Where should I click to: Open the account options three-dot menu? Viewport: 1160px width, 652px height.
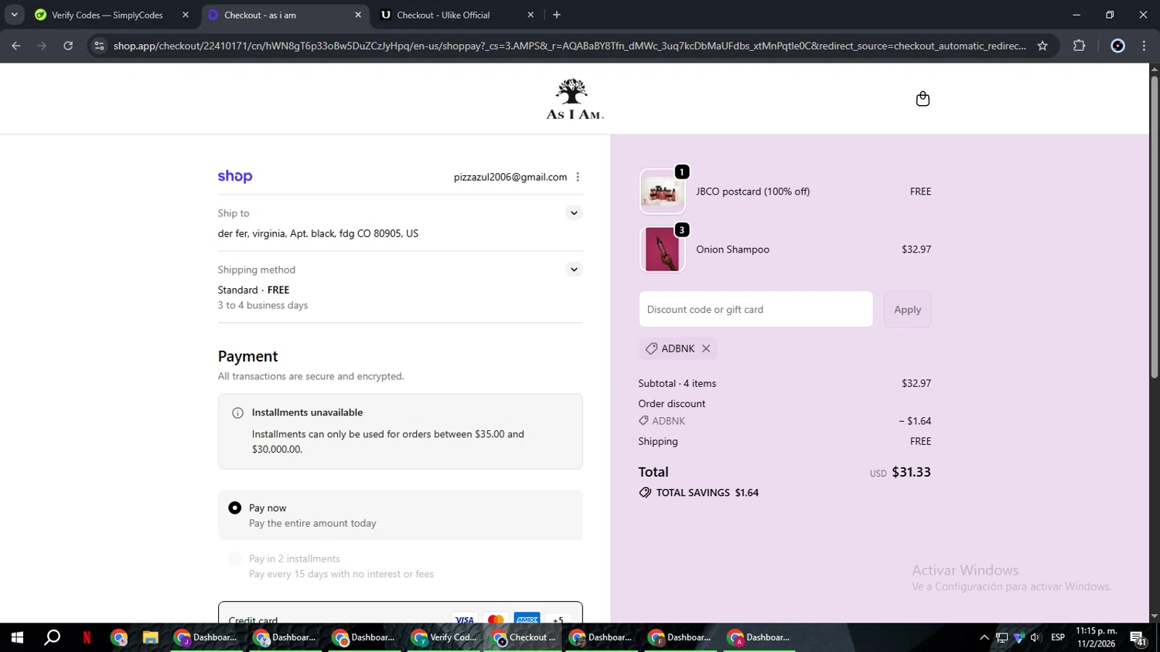578,177
